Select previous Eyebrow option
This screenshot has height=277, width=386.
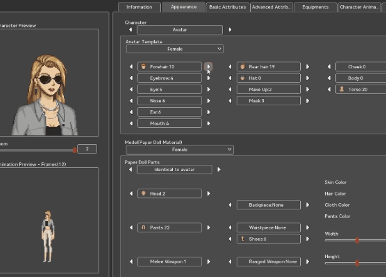point(131,78)
